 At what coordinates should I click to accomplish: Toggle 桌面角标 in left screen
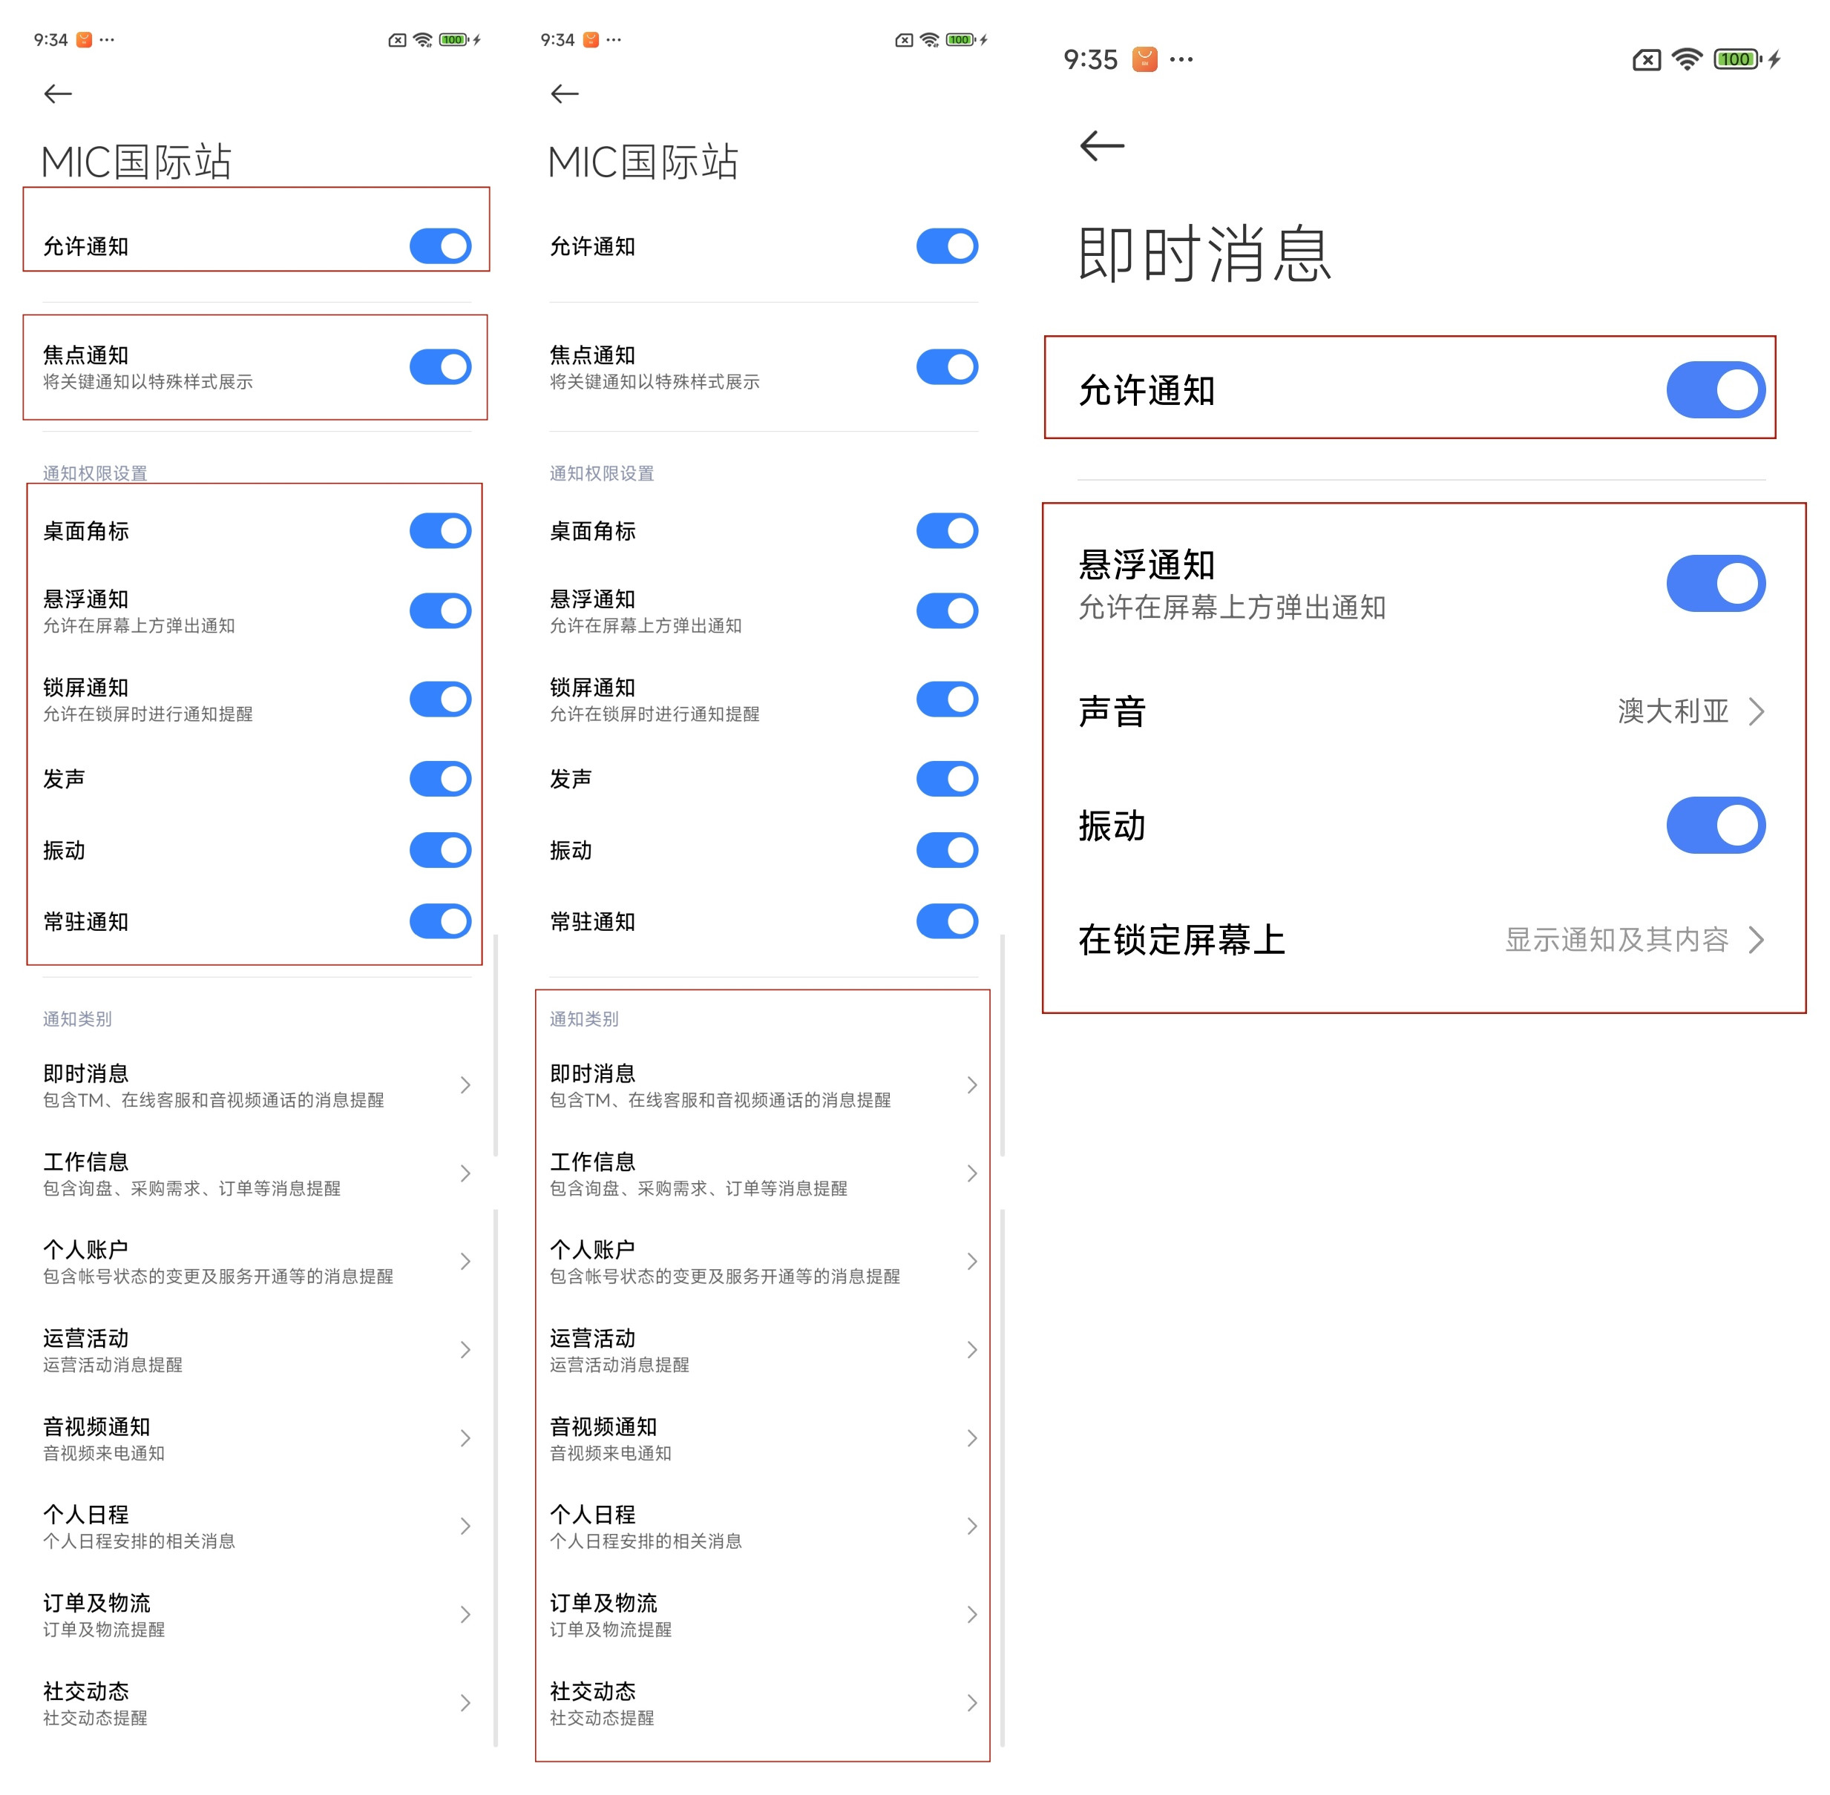pos(439,531)
